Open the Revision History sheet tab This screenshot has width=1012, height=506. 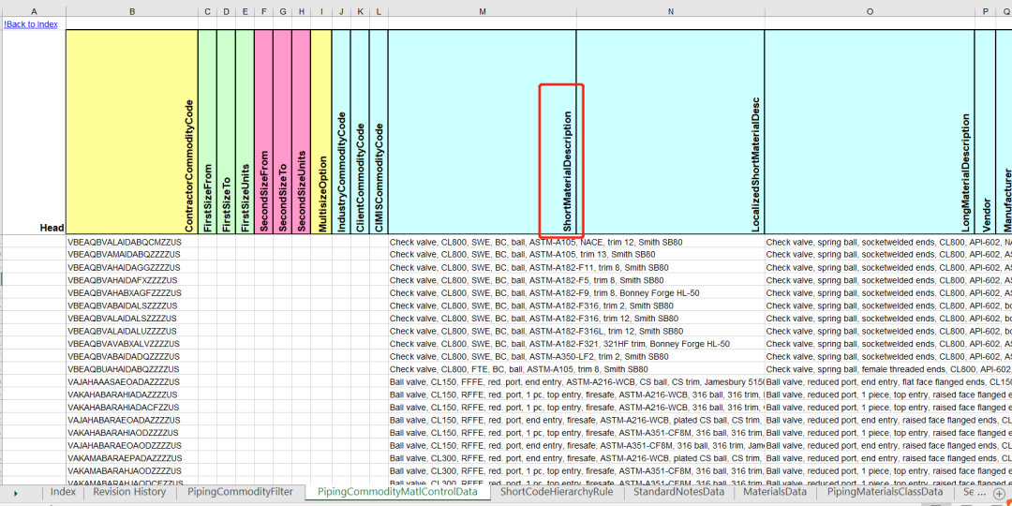tap(129, 492)
